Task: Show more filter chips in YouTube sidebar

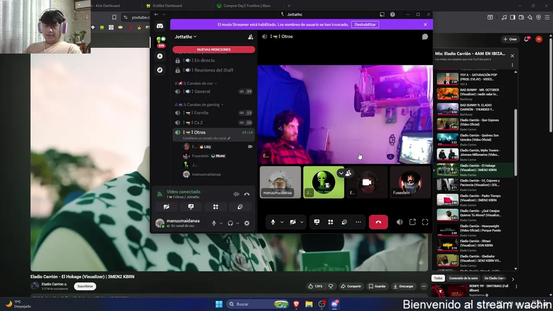Action: tap(513, 279)
